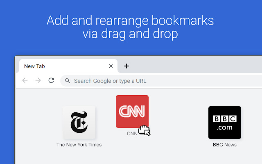This screenshot has width=262, height=164.
Task: Close the New Tab tab
Action: pos(111,66)
